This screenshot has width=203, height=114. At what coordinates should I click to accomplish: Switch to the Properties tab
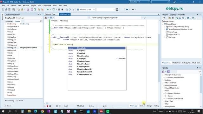pos(9,21)
